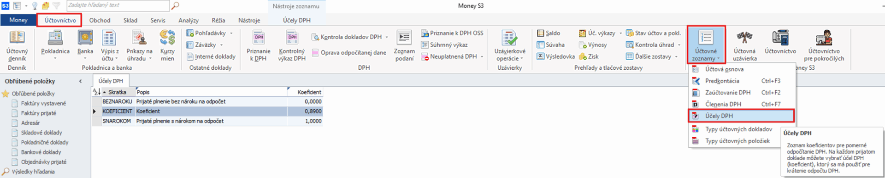Expand Kontrola dokladov DPH dropdown arrow
This screenshot has width=885, height=178.
[x=387, y=37]
